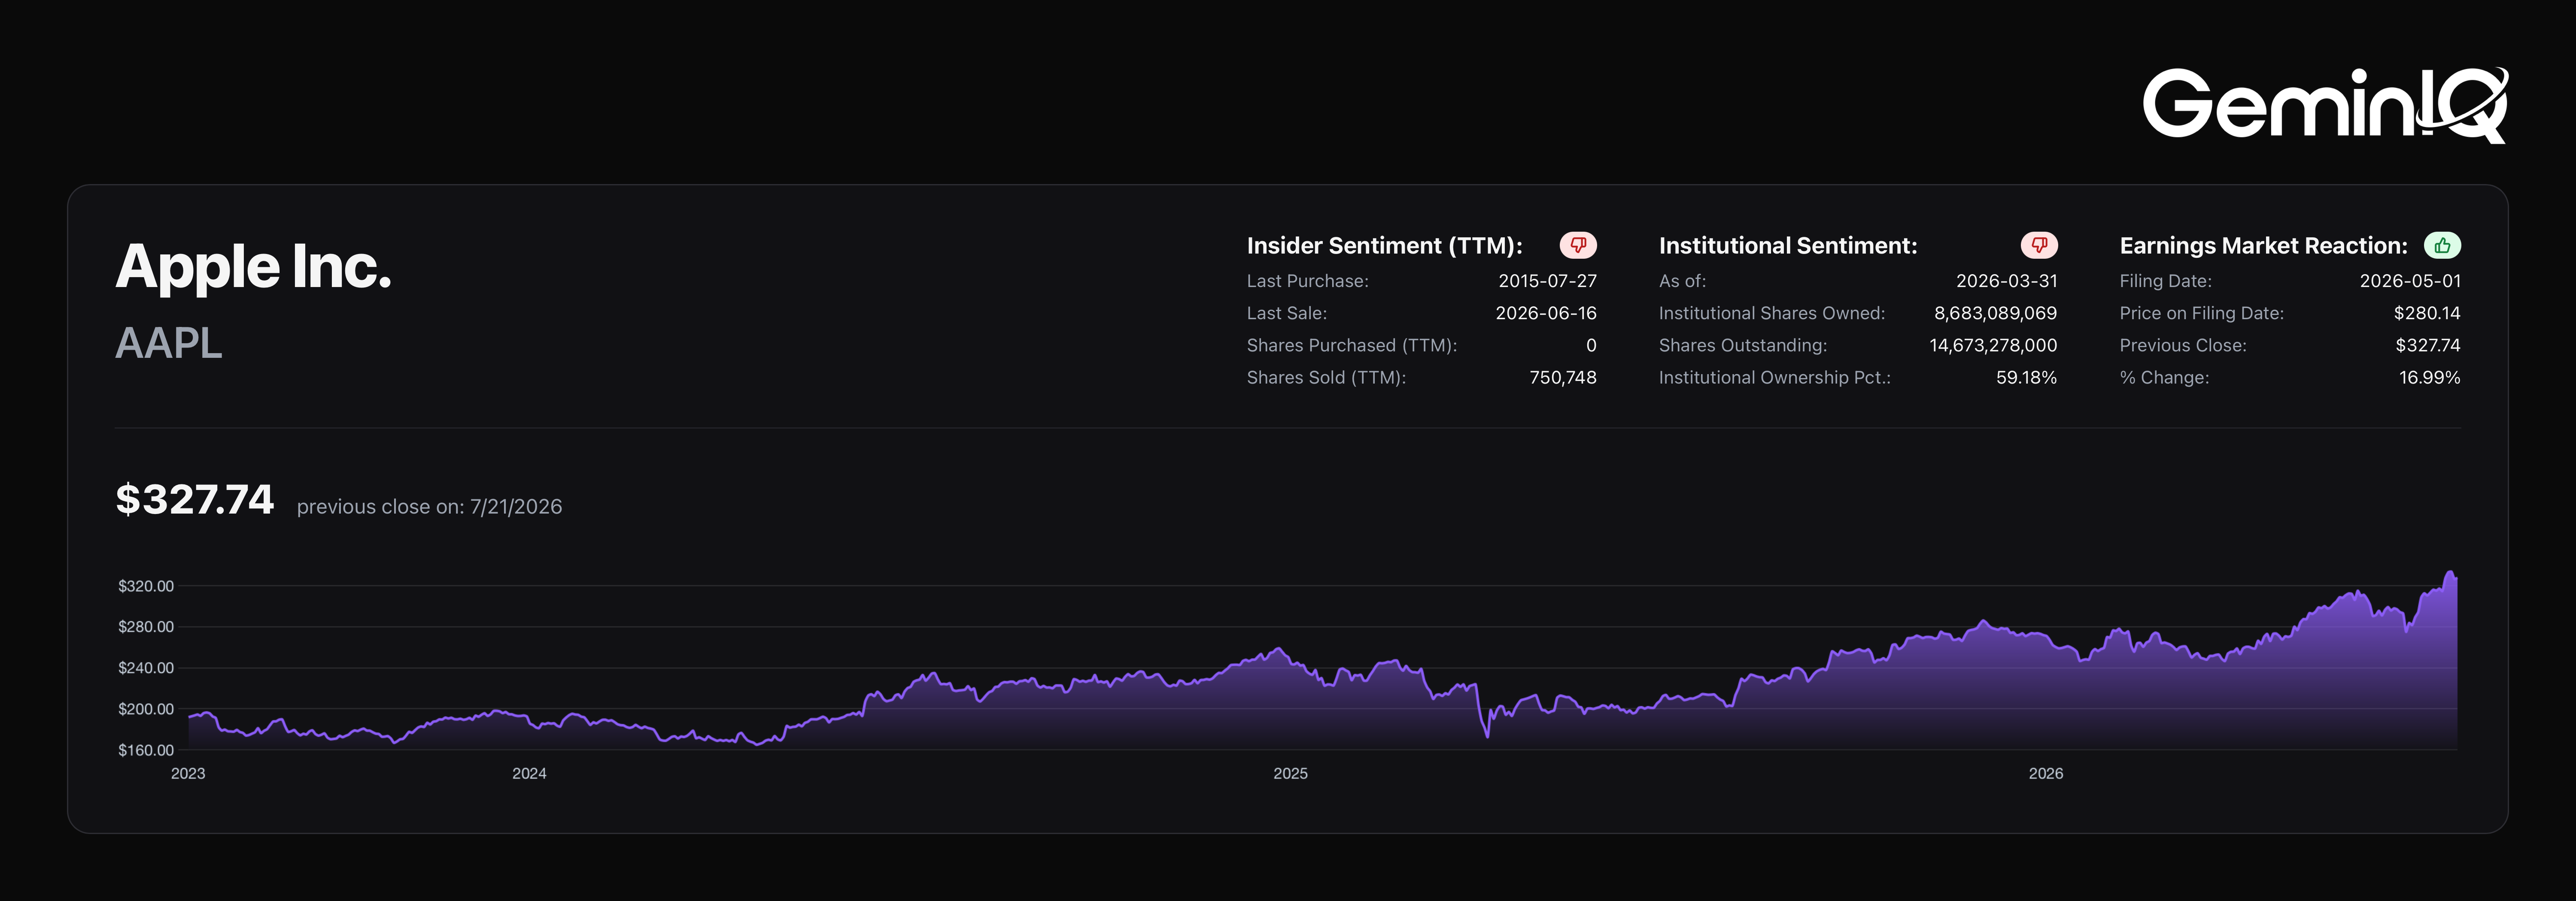Click the 2025 x-axis label
Image resolution: width=2576 pixels, height=901 pixels.
pos(1290,774)
